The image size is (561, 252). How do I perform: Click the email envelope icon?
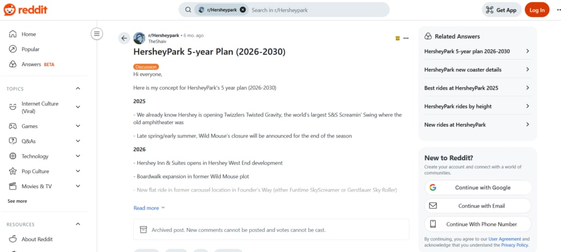(433, 206)
